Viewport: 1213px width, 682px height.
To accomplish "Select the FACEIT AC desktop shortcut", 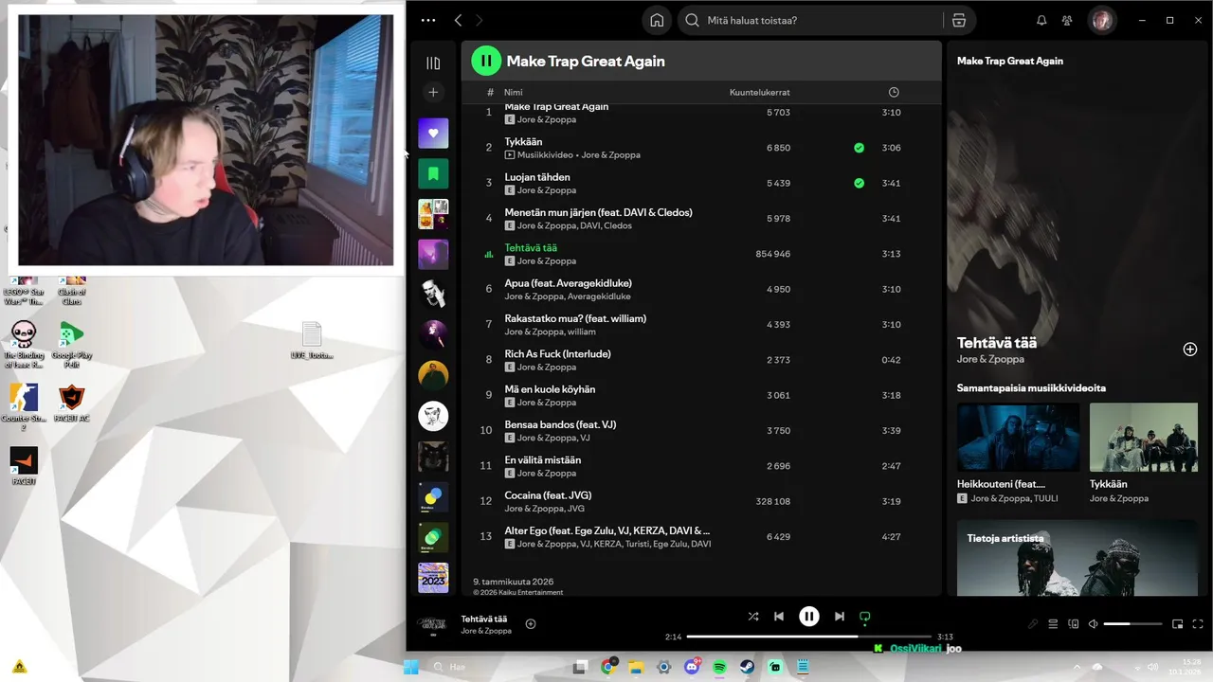I will pos(72,403).
